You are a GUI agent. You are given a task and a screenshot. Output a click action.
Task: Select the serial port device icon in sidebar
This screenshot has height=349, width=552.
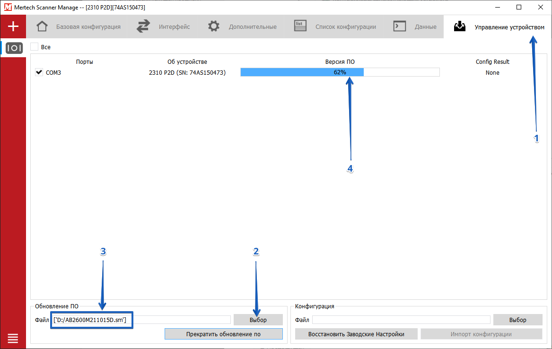(x=14, y=48)
